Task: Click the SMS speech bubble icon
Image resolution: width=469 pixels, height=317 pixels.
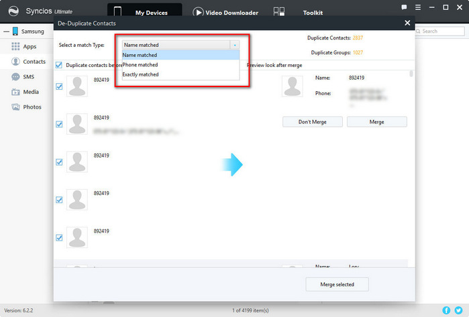Action: tap(15, 77)
